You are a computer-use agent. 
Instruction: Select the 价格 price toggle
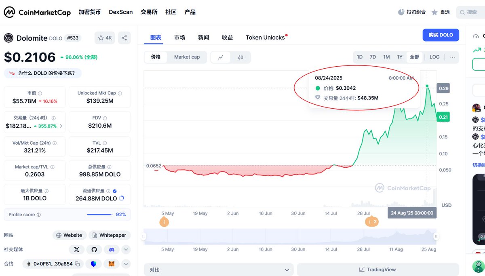click(156, 57)
